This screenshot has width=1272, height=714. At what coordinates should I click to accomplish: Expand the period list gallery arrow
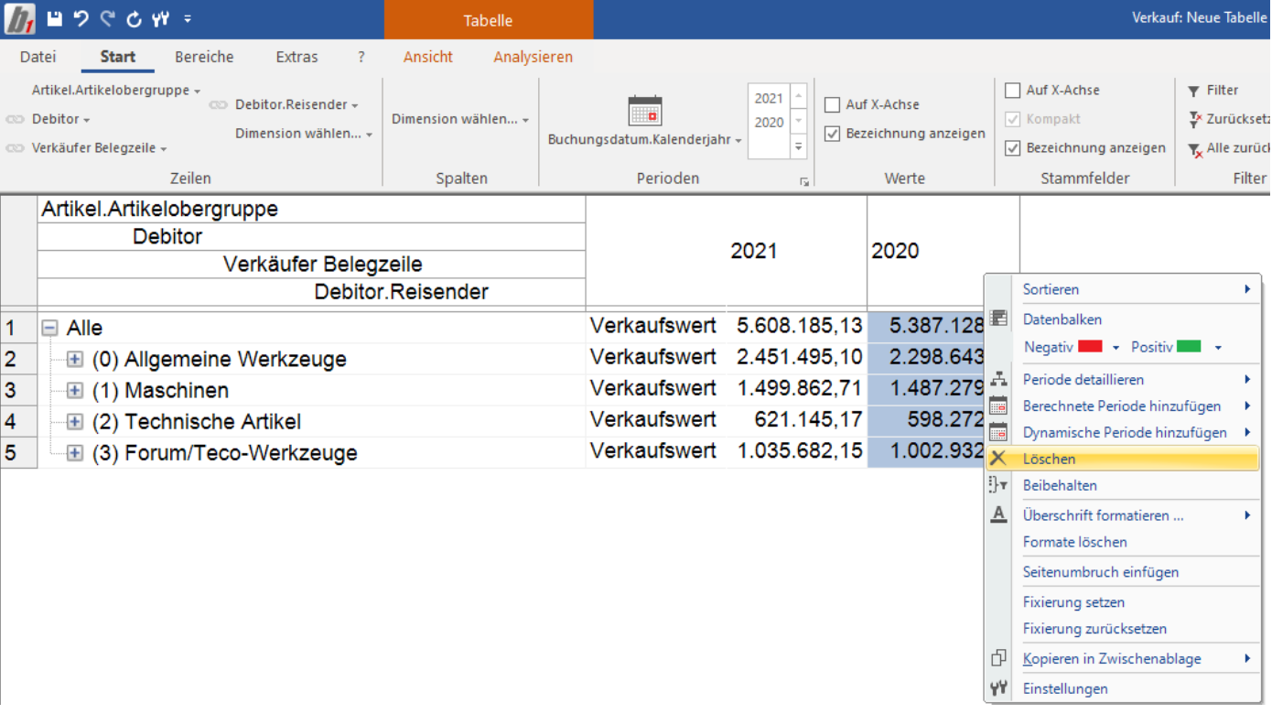(799, 146)
